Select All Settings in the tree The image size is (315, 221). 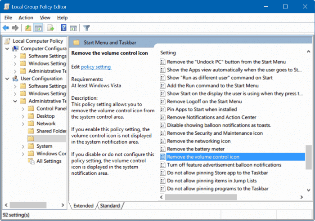point(49,161)
